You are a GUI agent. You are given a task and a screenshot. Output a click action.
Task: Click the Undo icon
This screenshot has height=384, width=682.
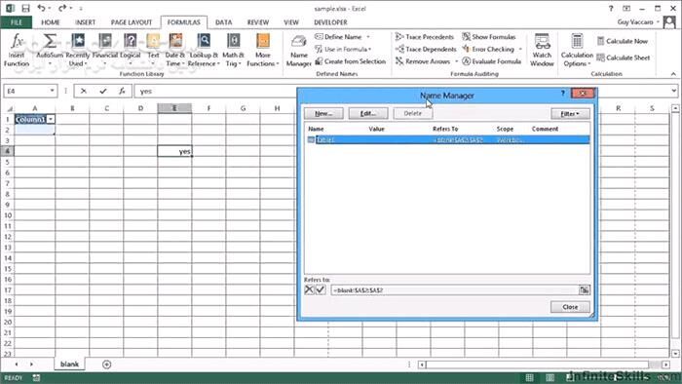point(41,8)
